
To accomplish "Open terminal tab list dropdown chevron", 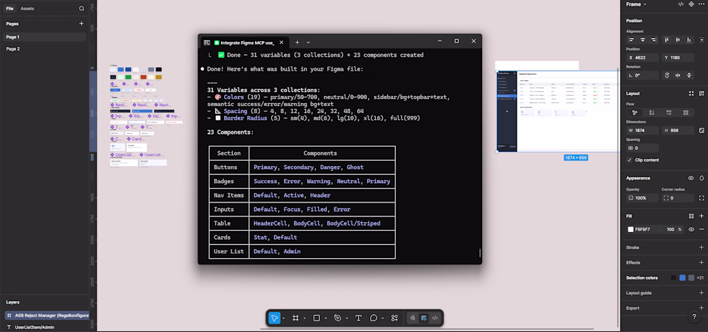I will [x=308, y=42].
